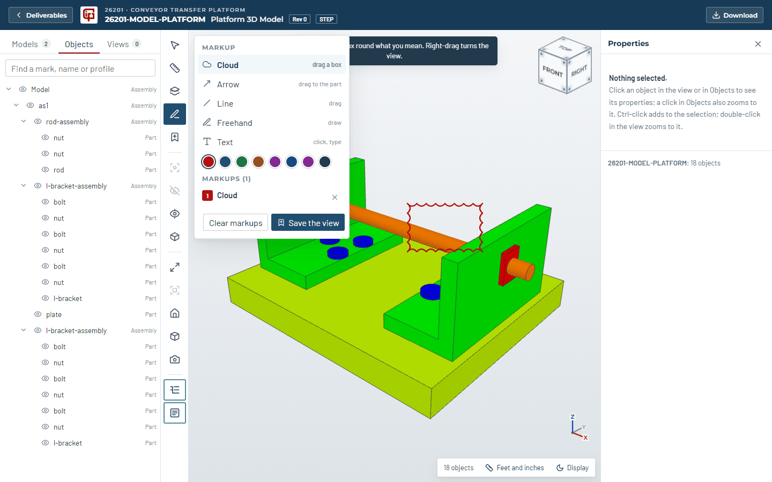Click the TOP face of the view cube
The width and height of the screenshot is (772, 482).
click(565, 49)
